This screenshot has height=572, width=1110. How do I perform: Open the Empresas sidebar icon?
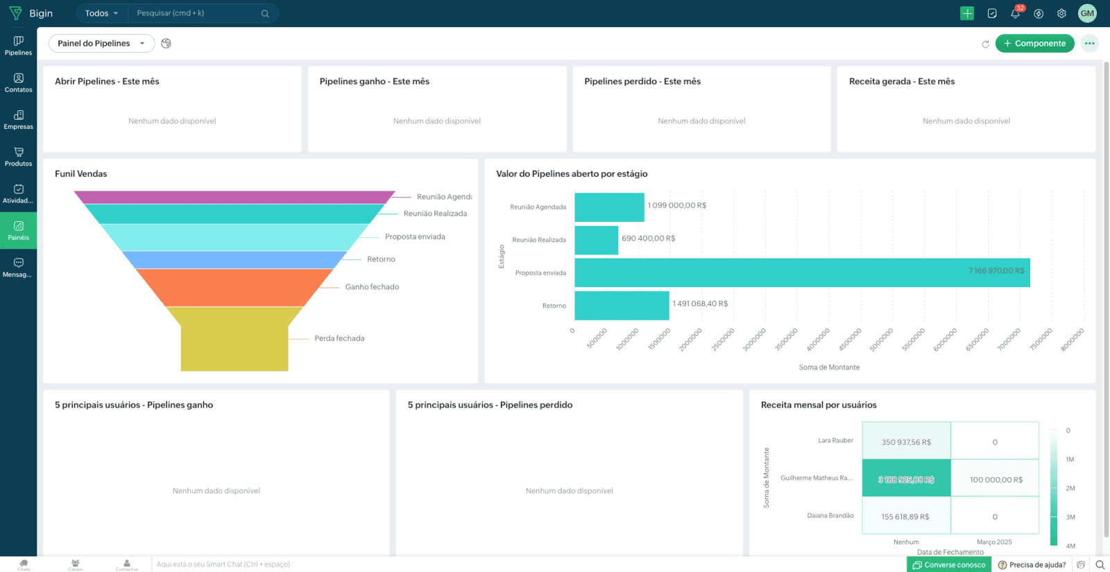click(x=18, y=119)
